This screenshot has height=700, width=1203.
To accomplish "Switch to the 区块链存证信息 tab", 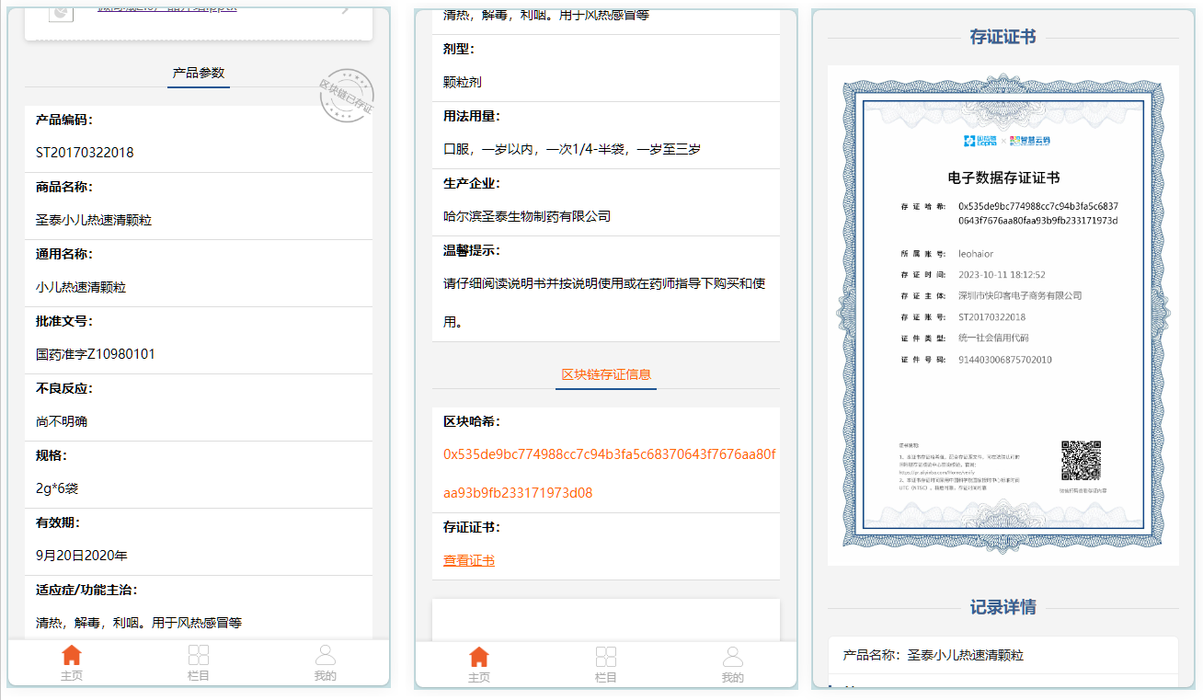I will point(606,374).
